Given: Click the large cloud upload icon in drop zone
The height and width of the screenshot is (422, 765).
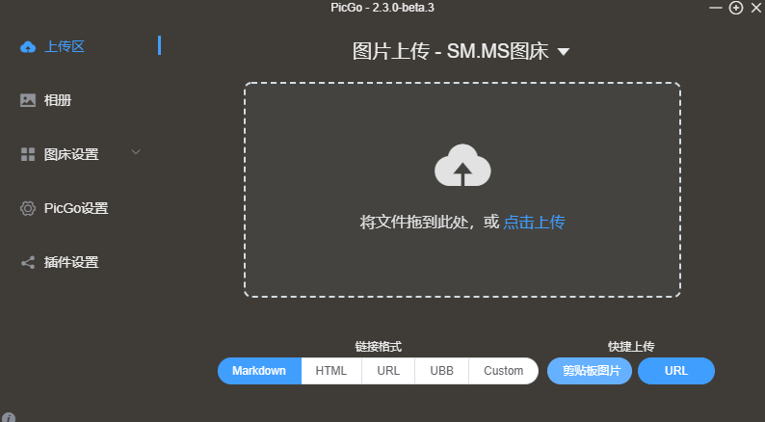Looking at the screenshot, I should (462, 166).
